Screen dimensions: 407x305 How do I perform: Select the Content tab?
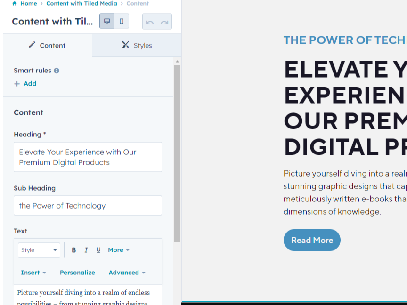point(47,46)
